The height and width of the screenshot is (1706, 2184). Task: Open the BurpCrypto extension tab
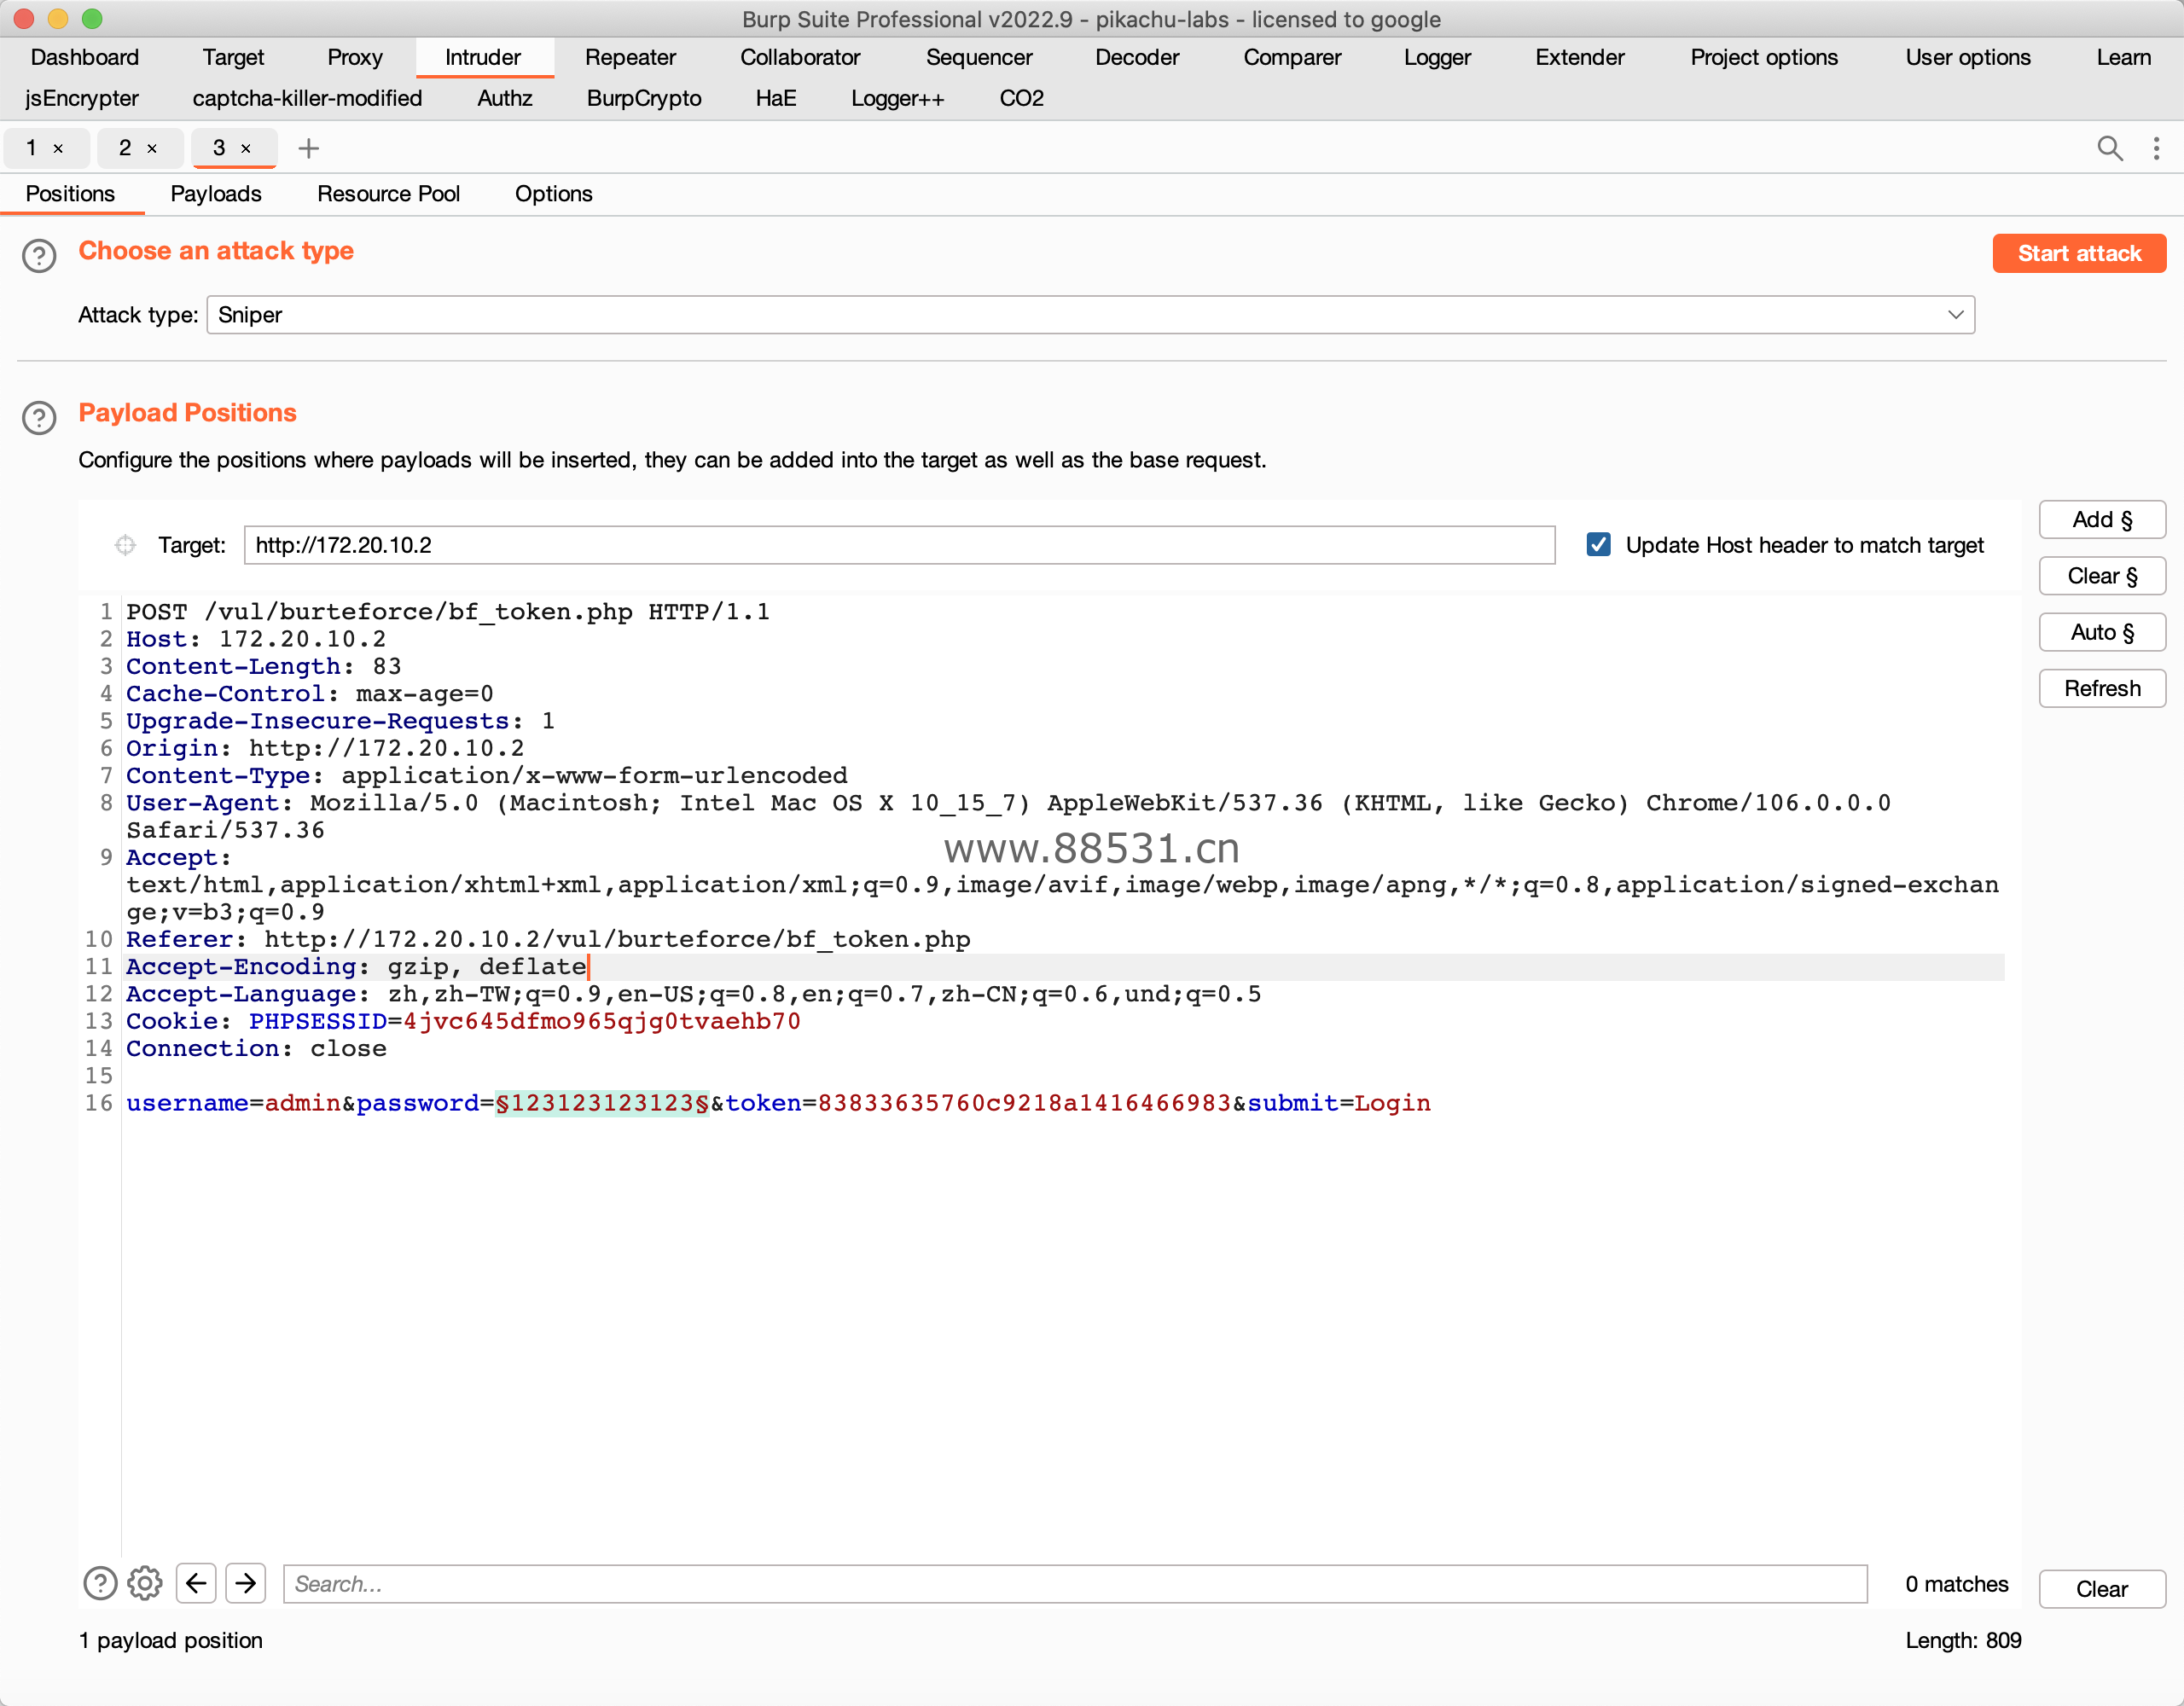pyautogui.click(x=644, y=98)
